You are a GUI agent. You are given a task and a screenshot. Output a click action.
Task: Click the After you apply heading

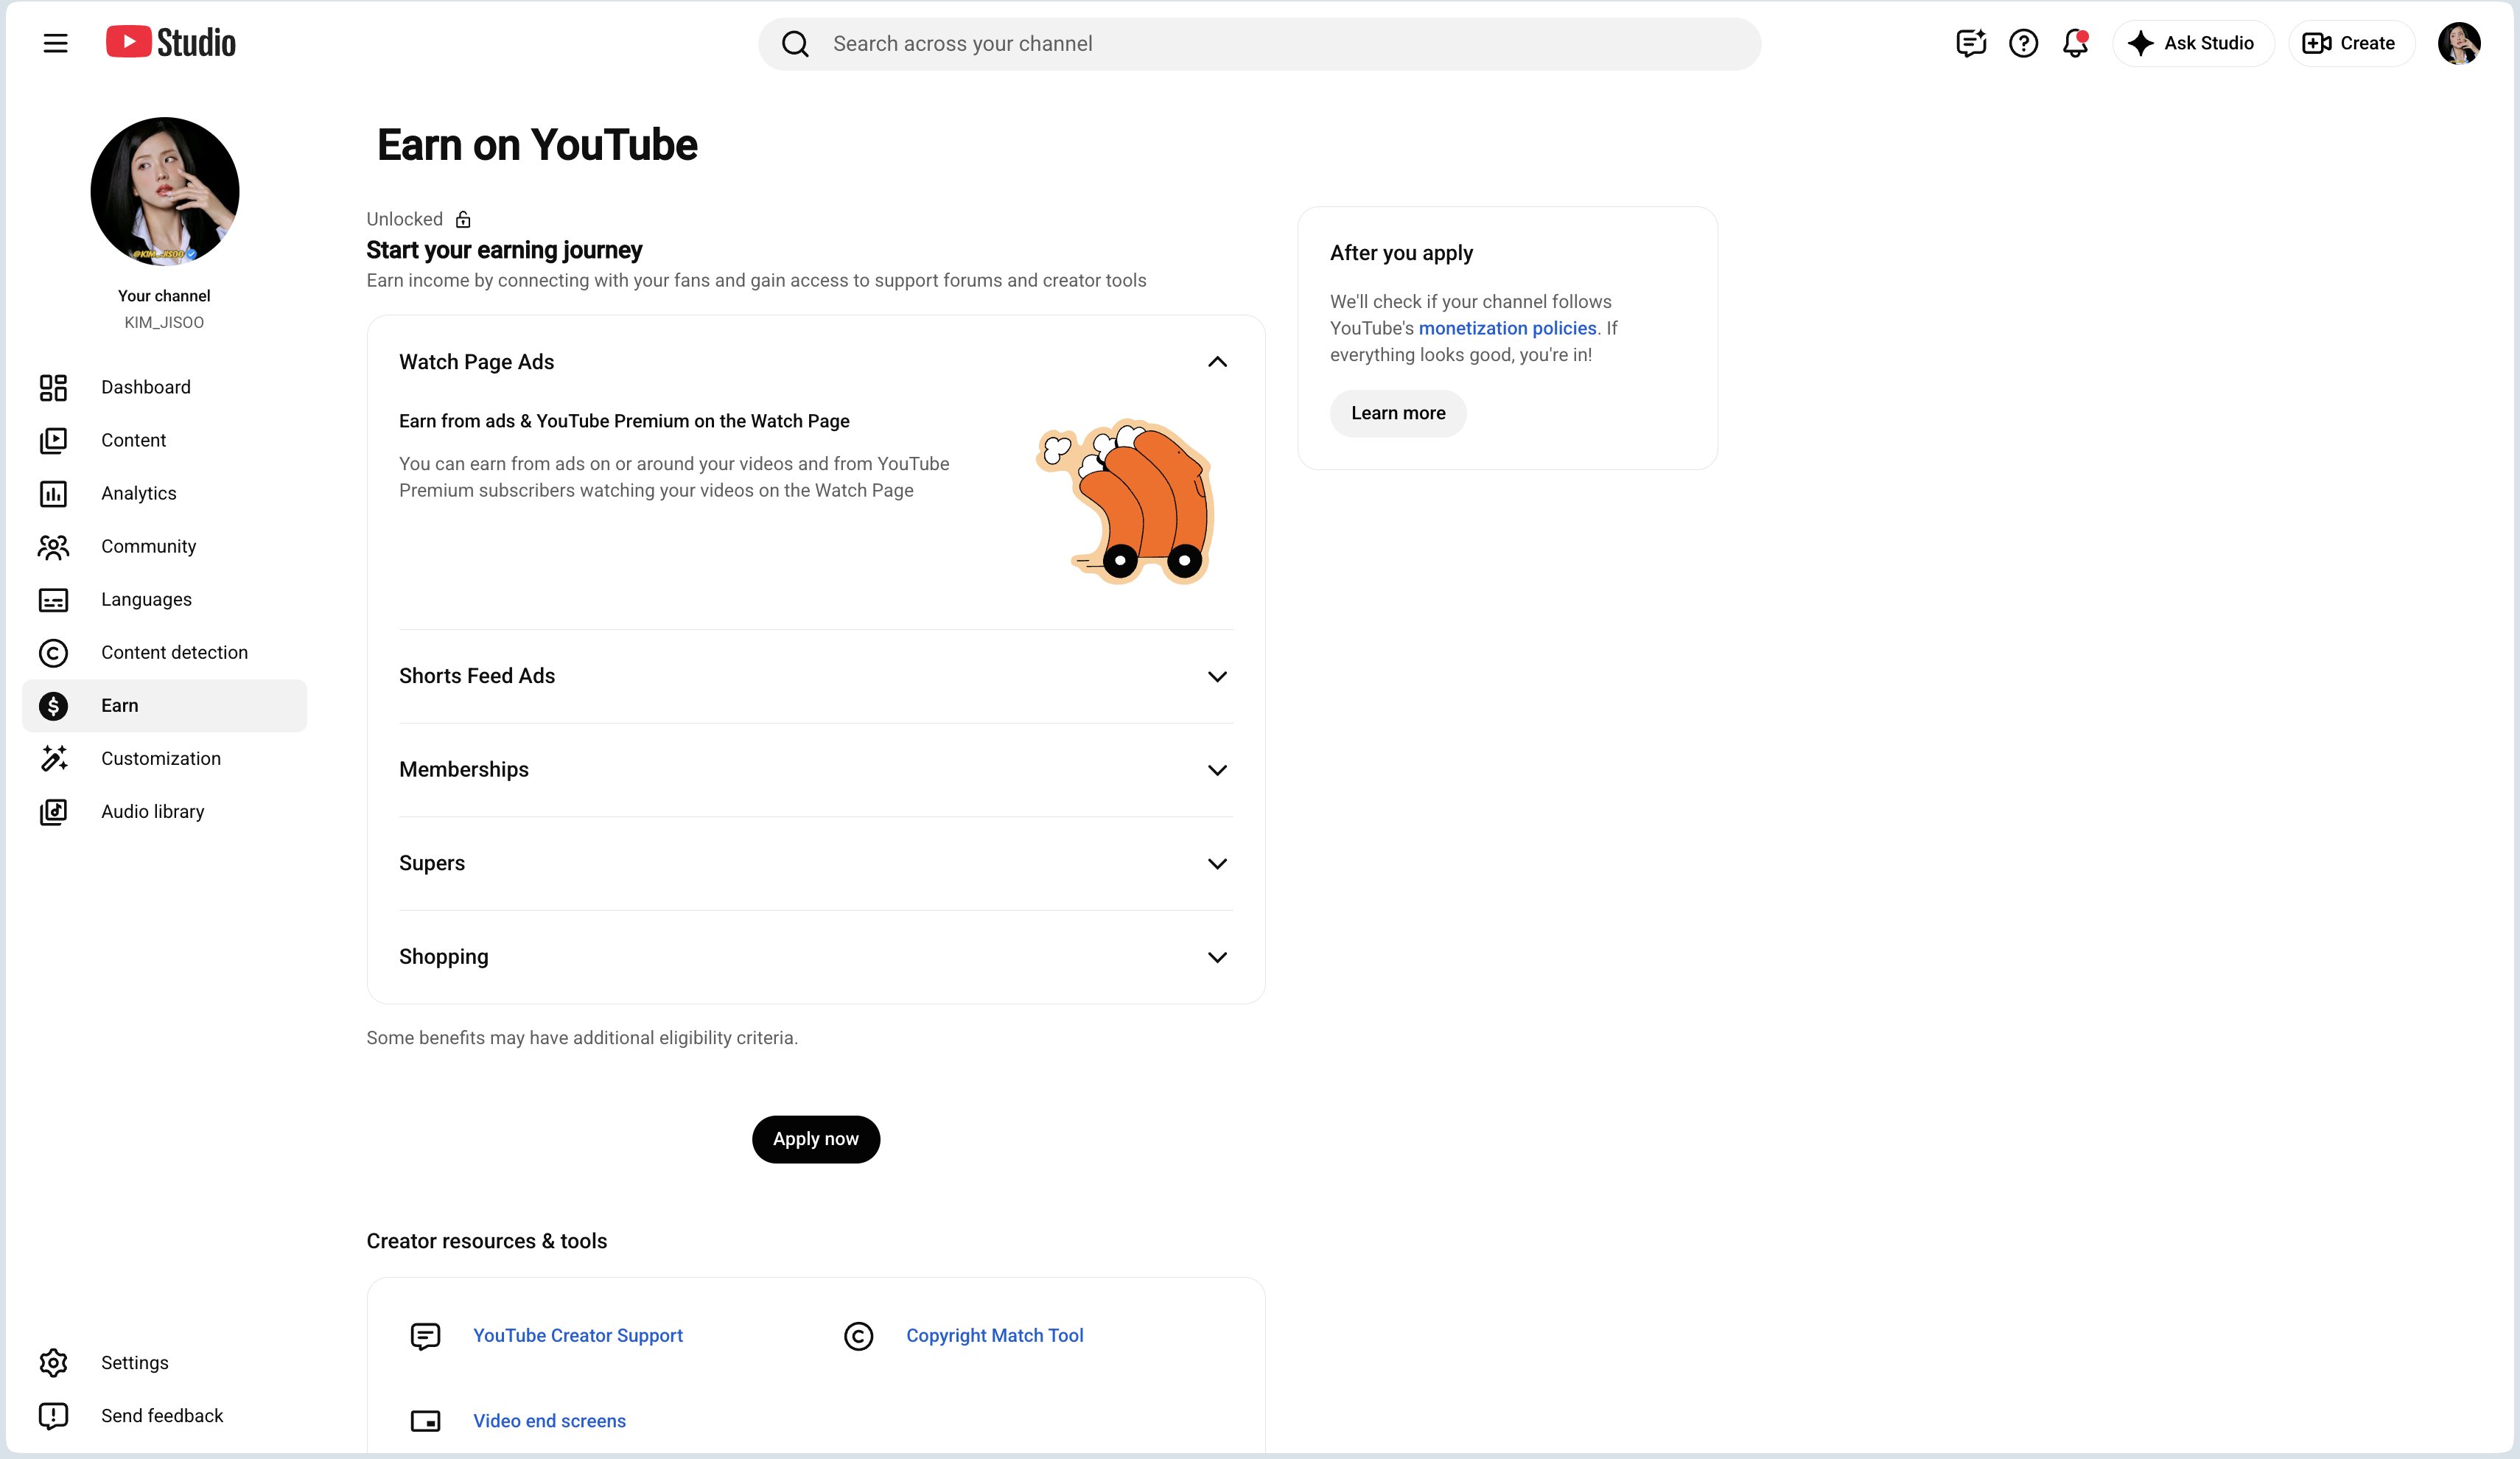coord(1401,253)
